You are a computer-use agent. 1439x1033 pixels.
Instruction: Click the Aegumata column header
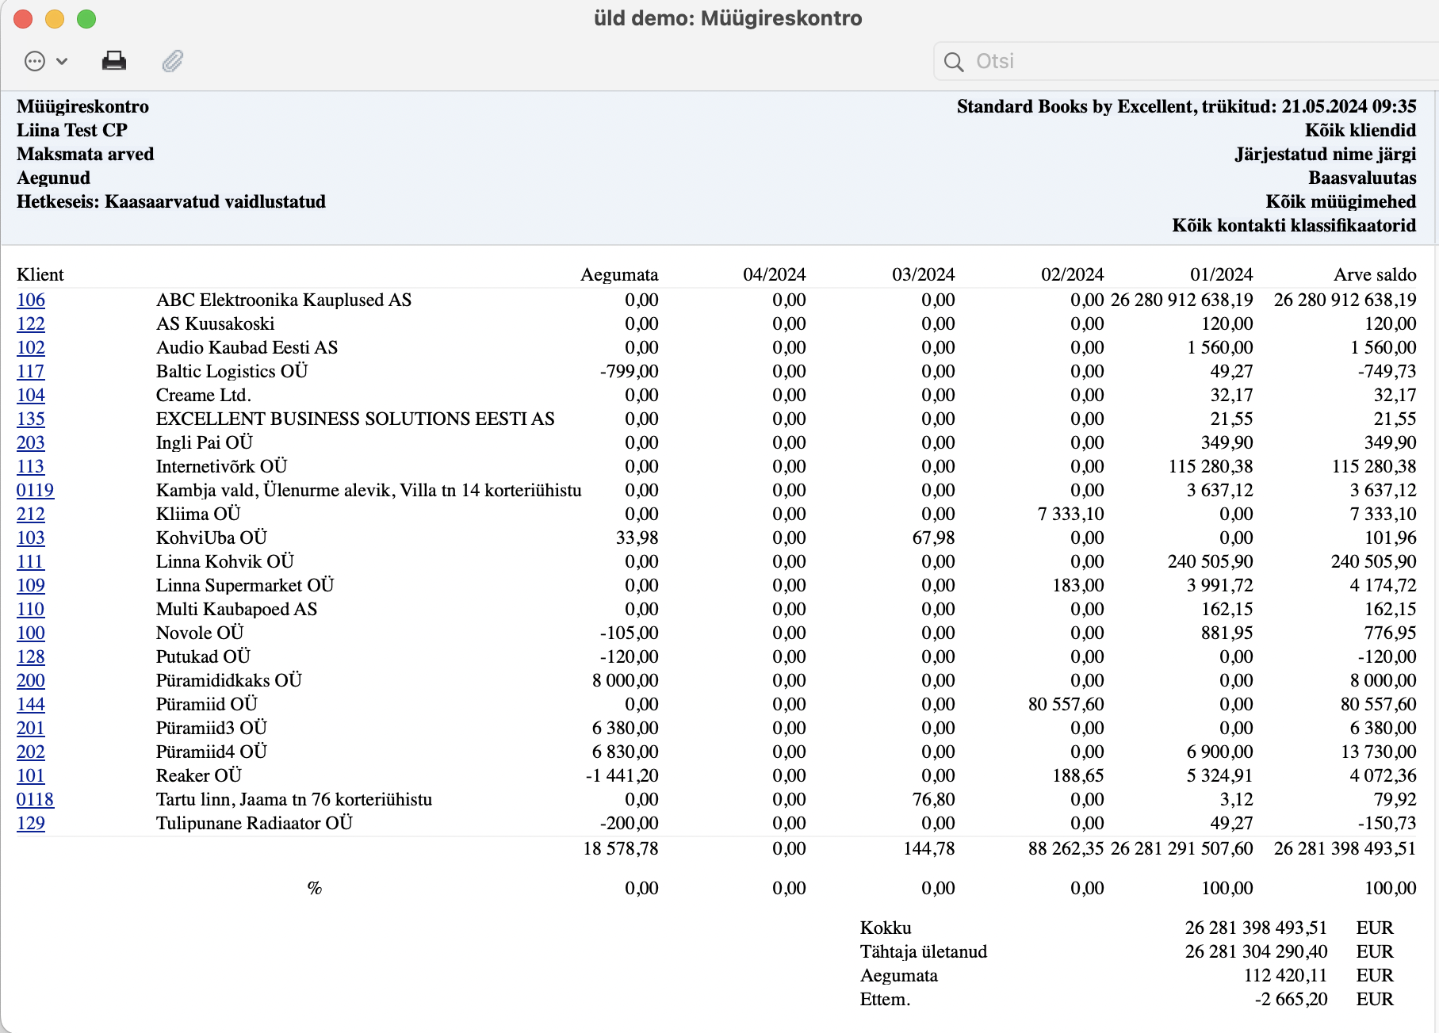click(x=619, y=274)
